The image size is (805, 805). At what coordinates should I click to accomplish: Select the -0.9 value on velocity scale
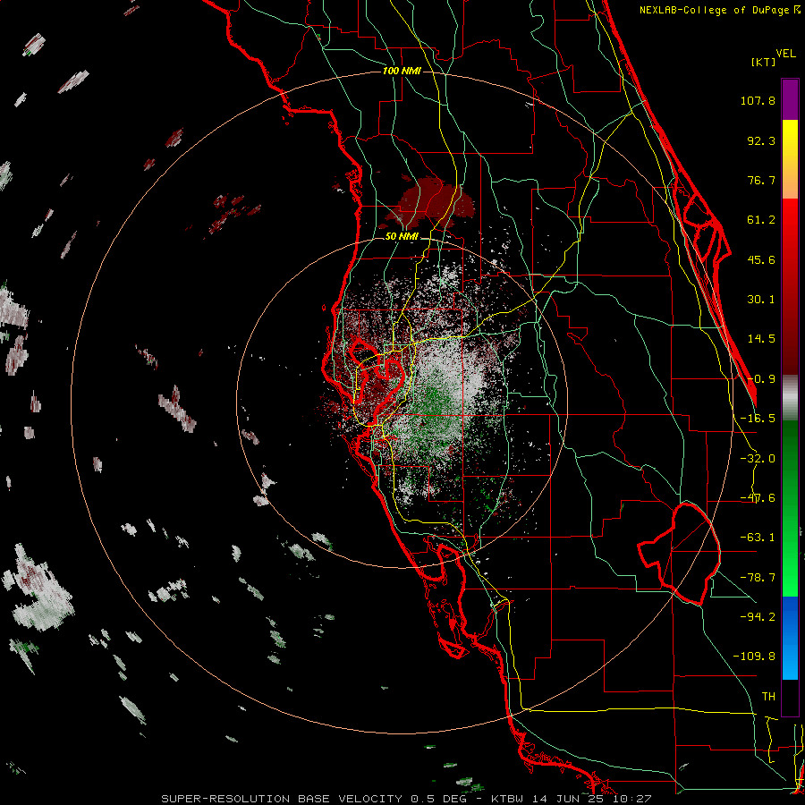coord(761,379)
